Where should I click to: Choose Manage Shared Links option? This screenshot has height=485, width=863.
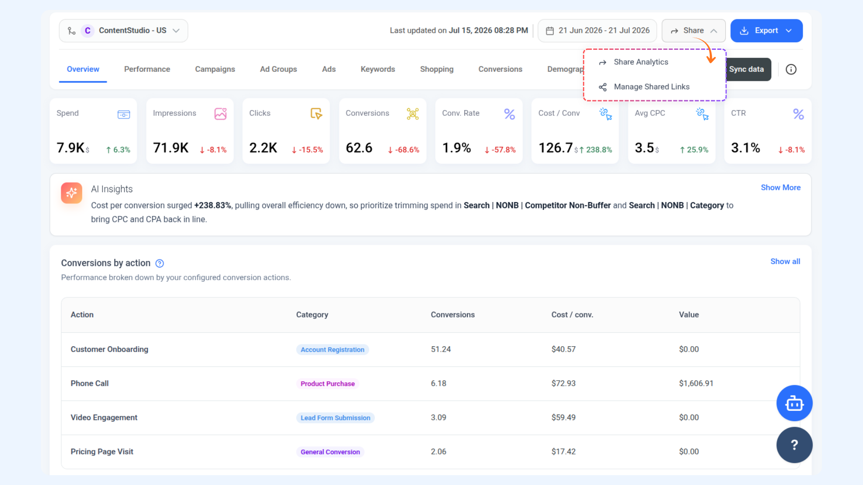(x=651, y=87)
